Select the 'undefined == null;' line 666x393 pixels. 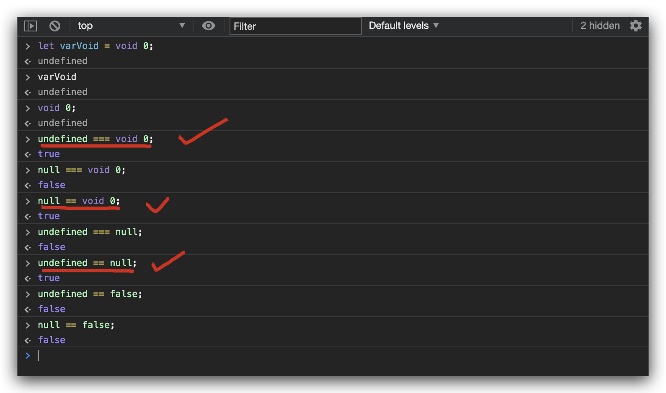87,263
